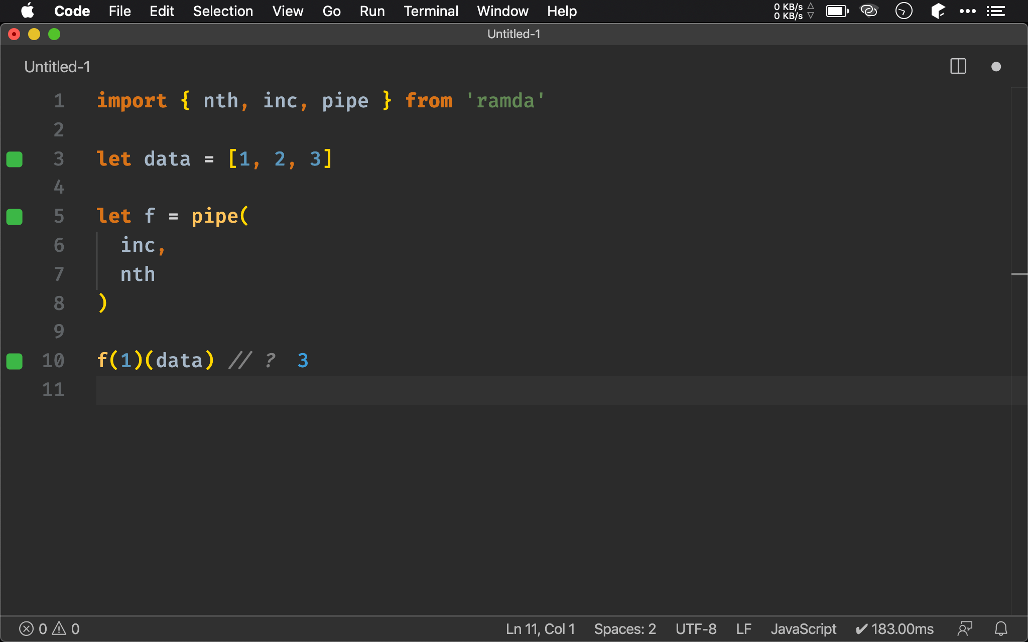
Task: Click the unsaved-changes dot icon
Action: point(996,67)
